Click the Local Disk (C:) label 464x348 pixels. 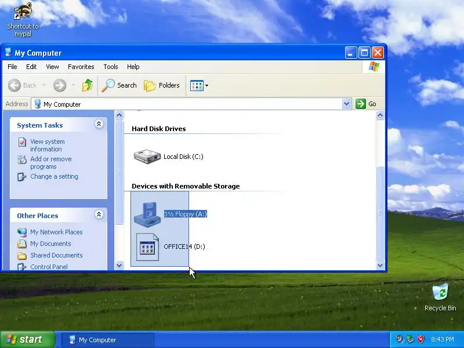(x=183, y=157)
